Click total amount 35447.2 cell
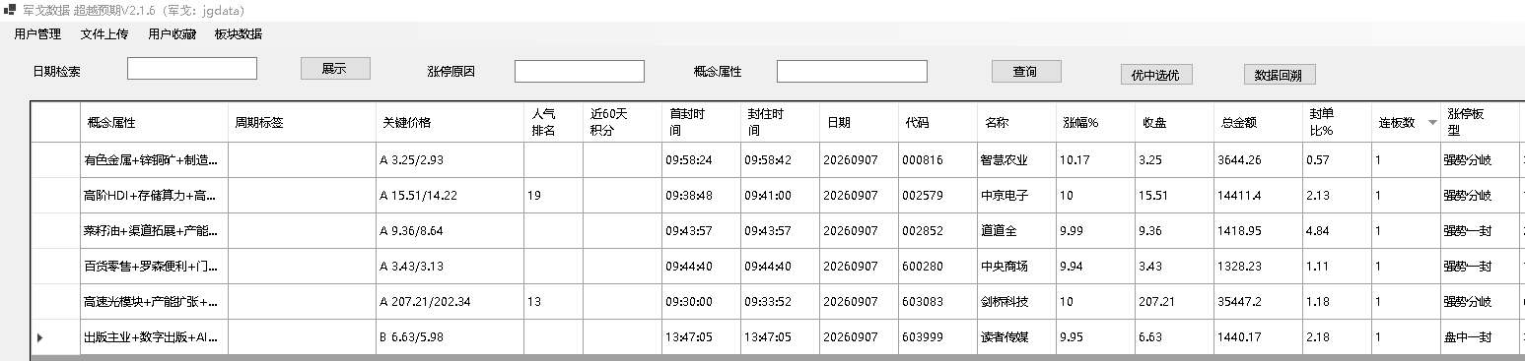The image size is (1525, 361). coord(1258,301)
